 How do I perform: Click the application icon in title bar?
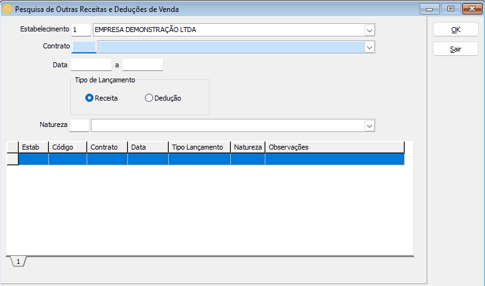coord(8,9)
